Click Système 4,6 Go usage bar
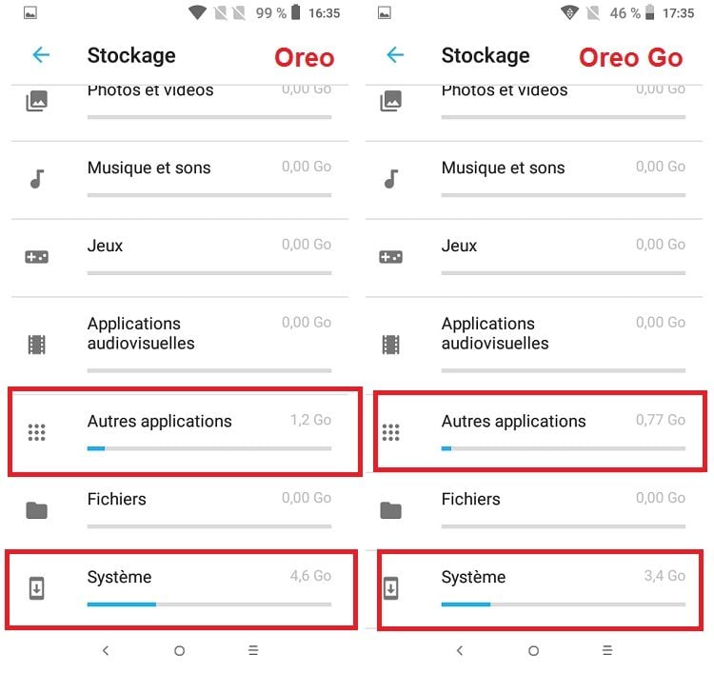The height and width of the screenshot is (674, 714). 209,605
